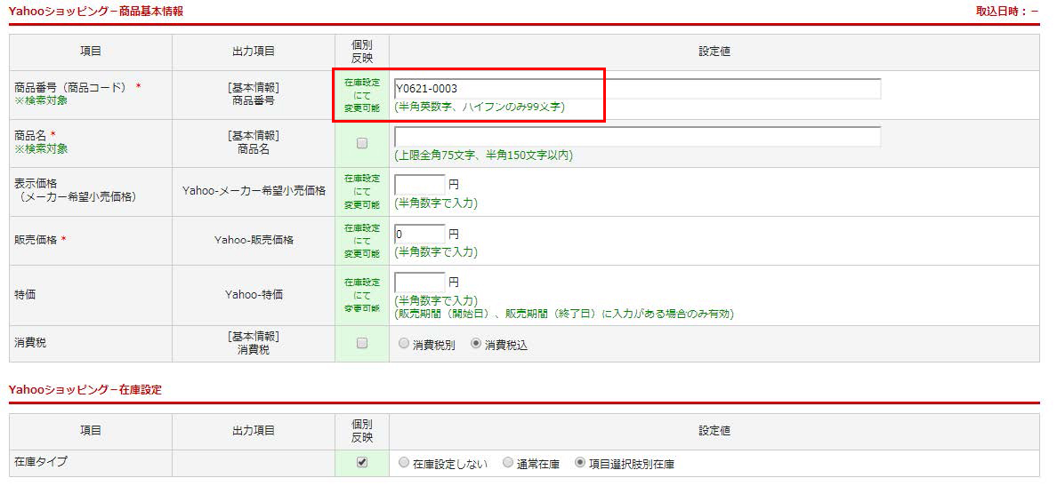
Task: Click the 設定値 header in the 商品基本情報 table
Action: (x=714, y=52)
